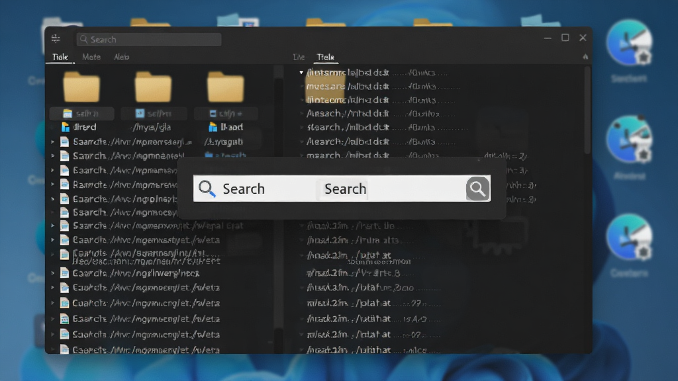Focus the large white Search input box
678x381 pixels.
[342, 189]
